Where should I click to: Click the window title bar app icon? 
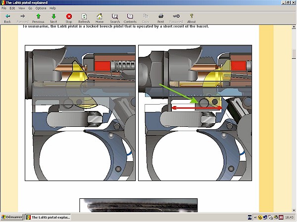tap(2, 2)
